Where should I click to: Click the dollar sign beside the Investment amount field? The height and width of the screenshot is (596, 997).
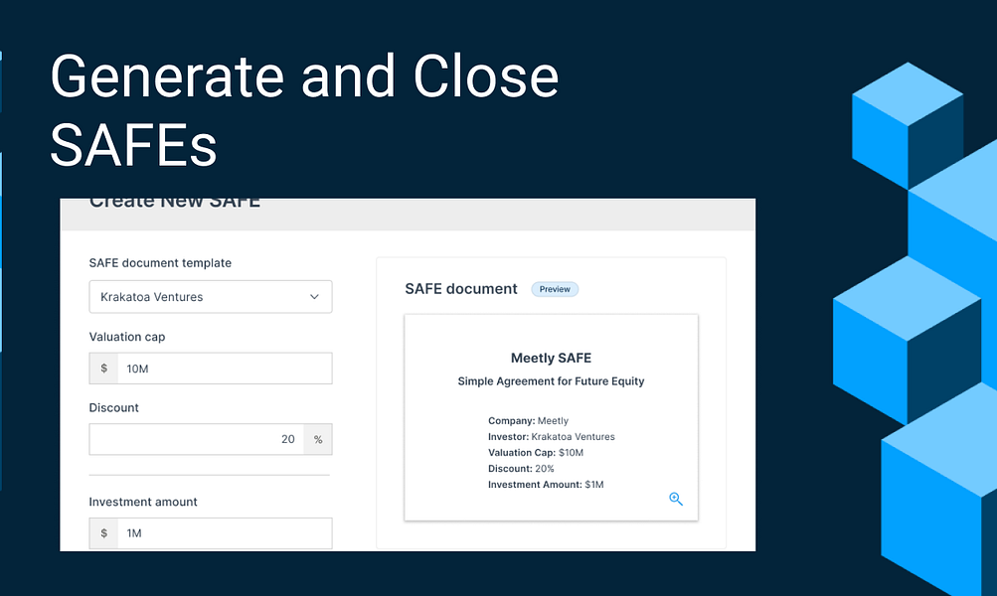tap(103, 532)
